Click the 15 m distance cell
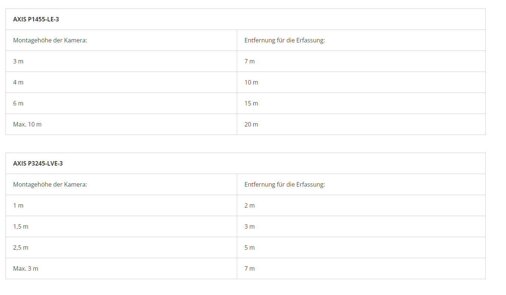Screen dimensions: 506x295 (251, 103)
